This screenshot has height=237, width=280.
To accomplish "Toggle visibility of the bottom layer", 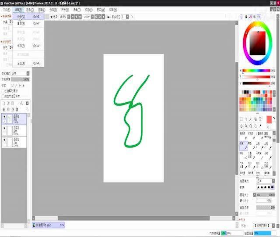I will coord(4,140).
